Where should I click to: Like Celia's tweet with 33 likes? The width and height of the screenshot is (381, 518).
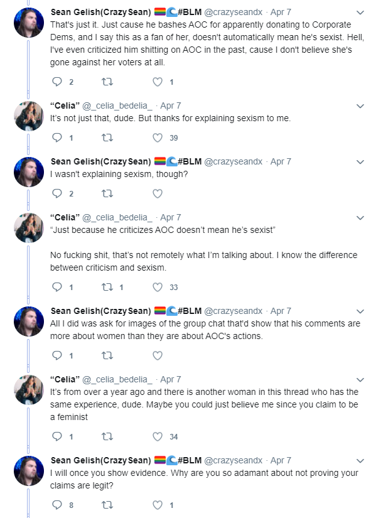pos(158,287)
